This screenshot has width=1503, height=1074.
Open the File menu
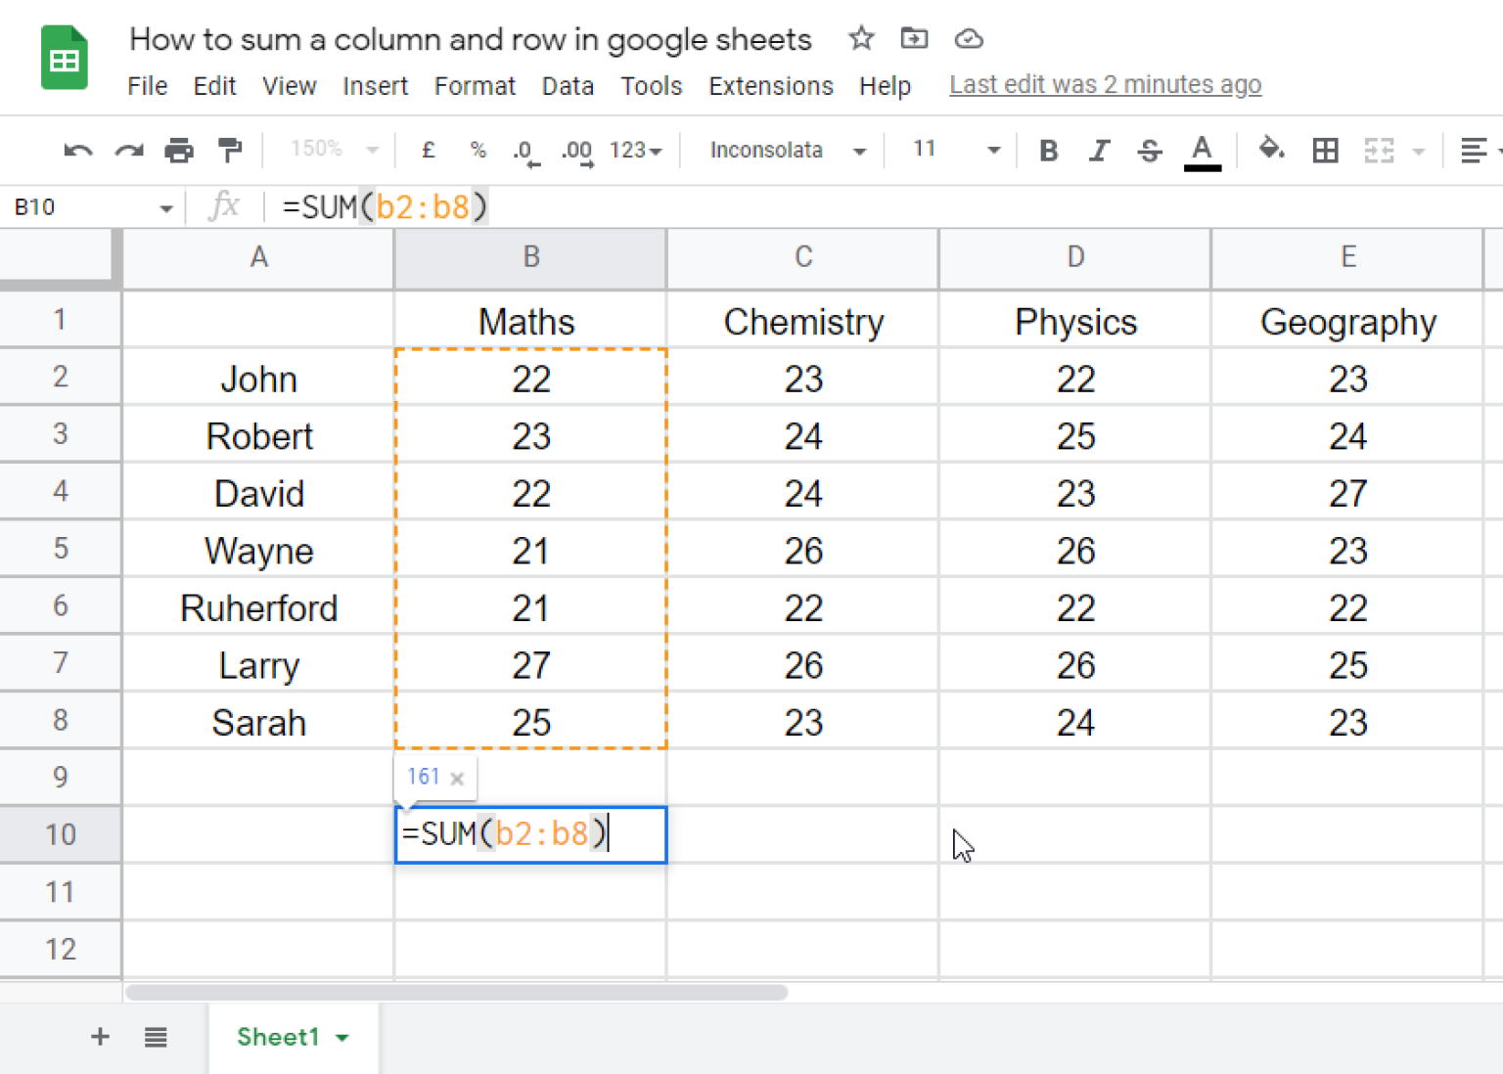[x=148, y=86]
